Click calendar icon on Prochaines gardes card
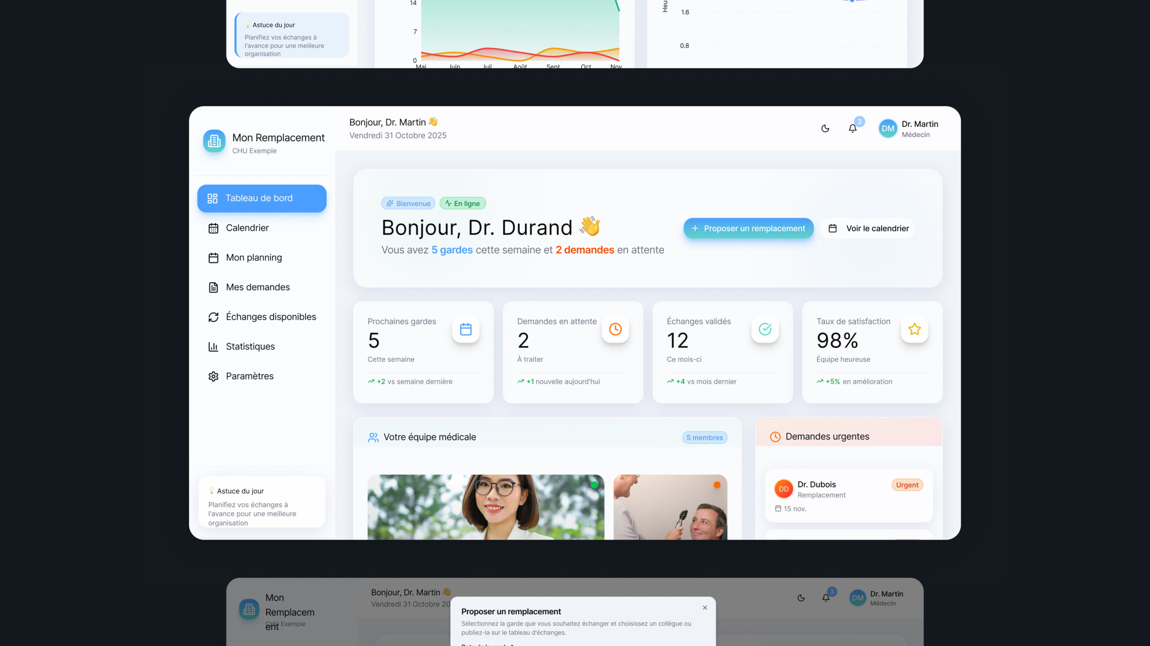 [x=466, y=329]
